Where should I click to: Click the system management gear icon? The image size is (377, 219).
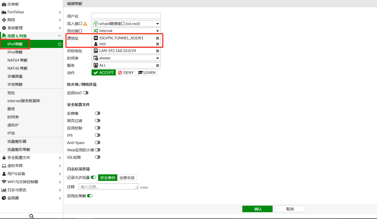point(4,28)
